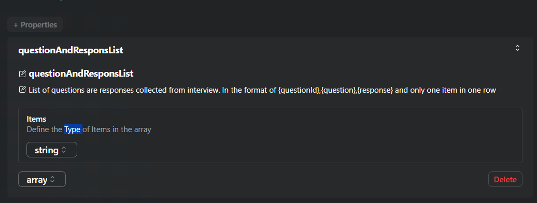Click the highlighted word Type

[x=73, y=129]
